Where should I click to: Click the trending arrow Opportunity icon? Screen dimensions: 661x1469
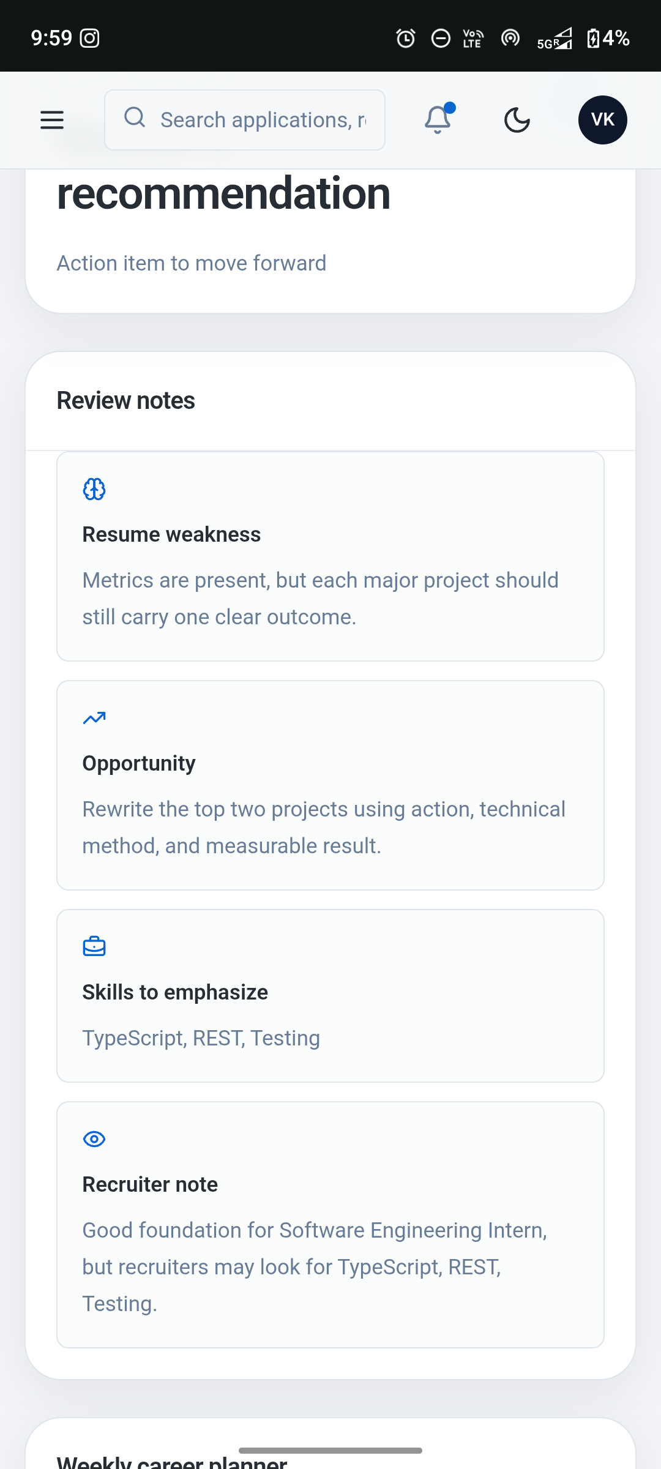[94, 718]
